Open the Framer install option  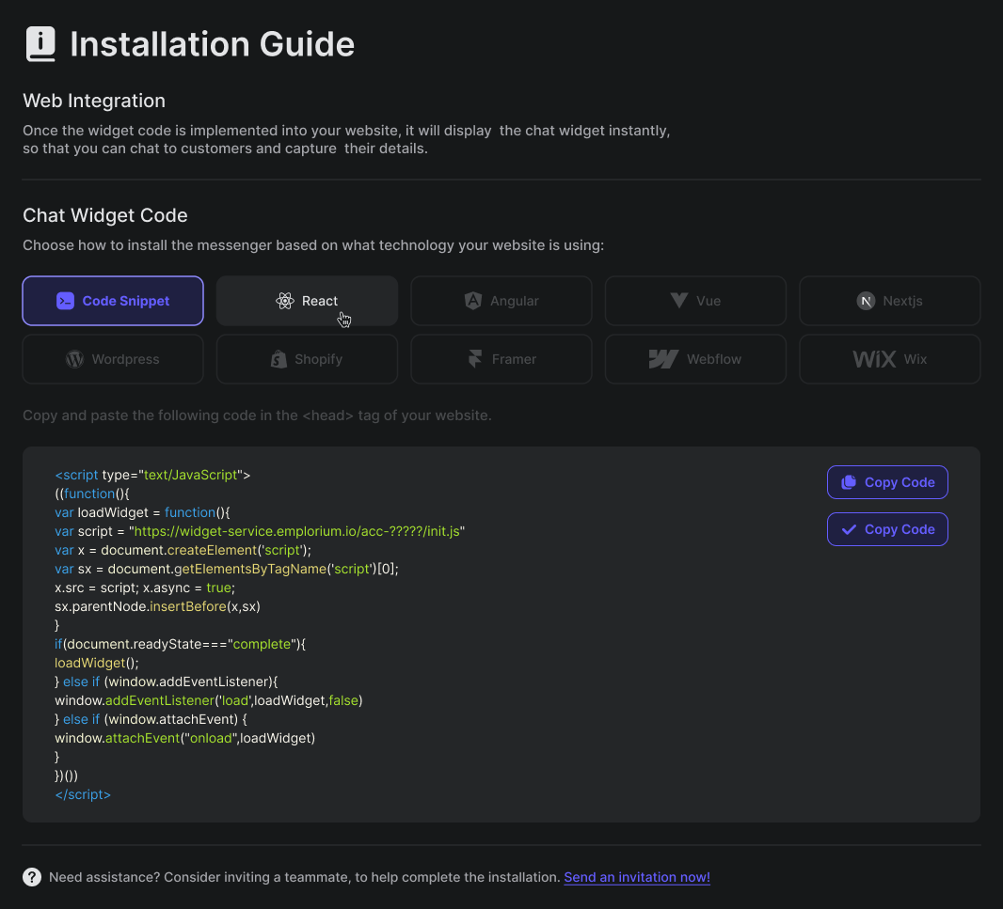(x=501, y=359)
